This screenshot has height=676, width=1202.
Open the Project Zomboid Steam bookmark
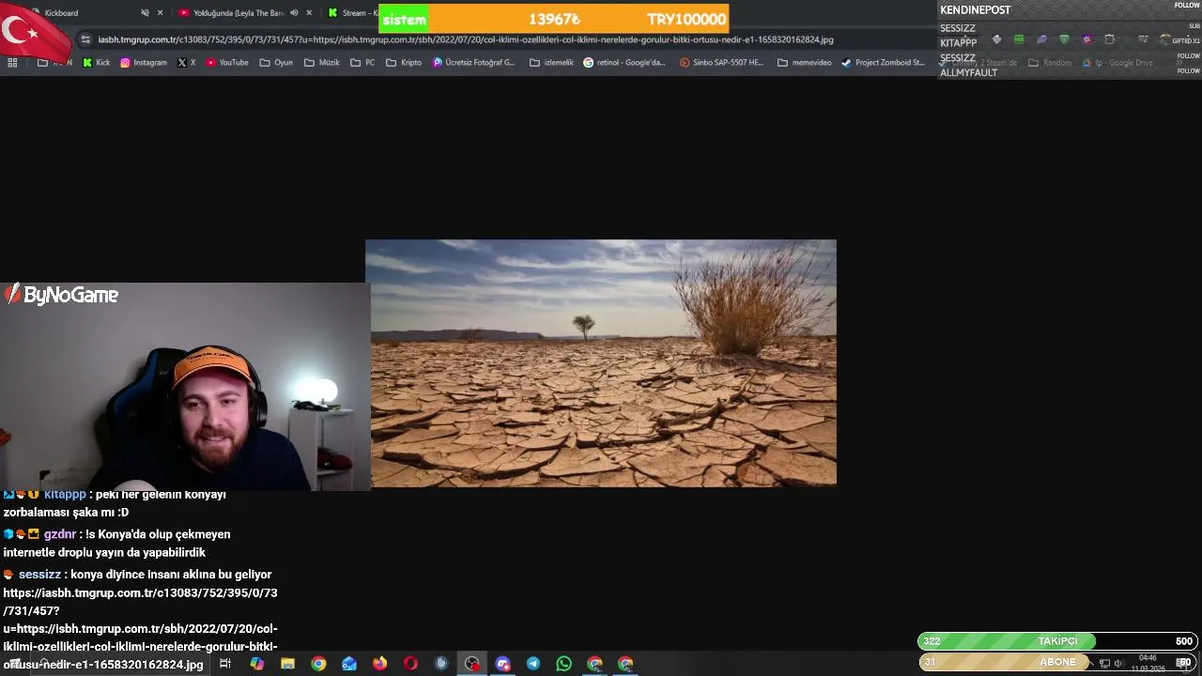click(883, 63)
